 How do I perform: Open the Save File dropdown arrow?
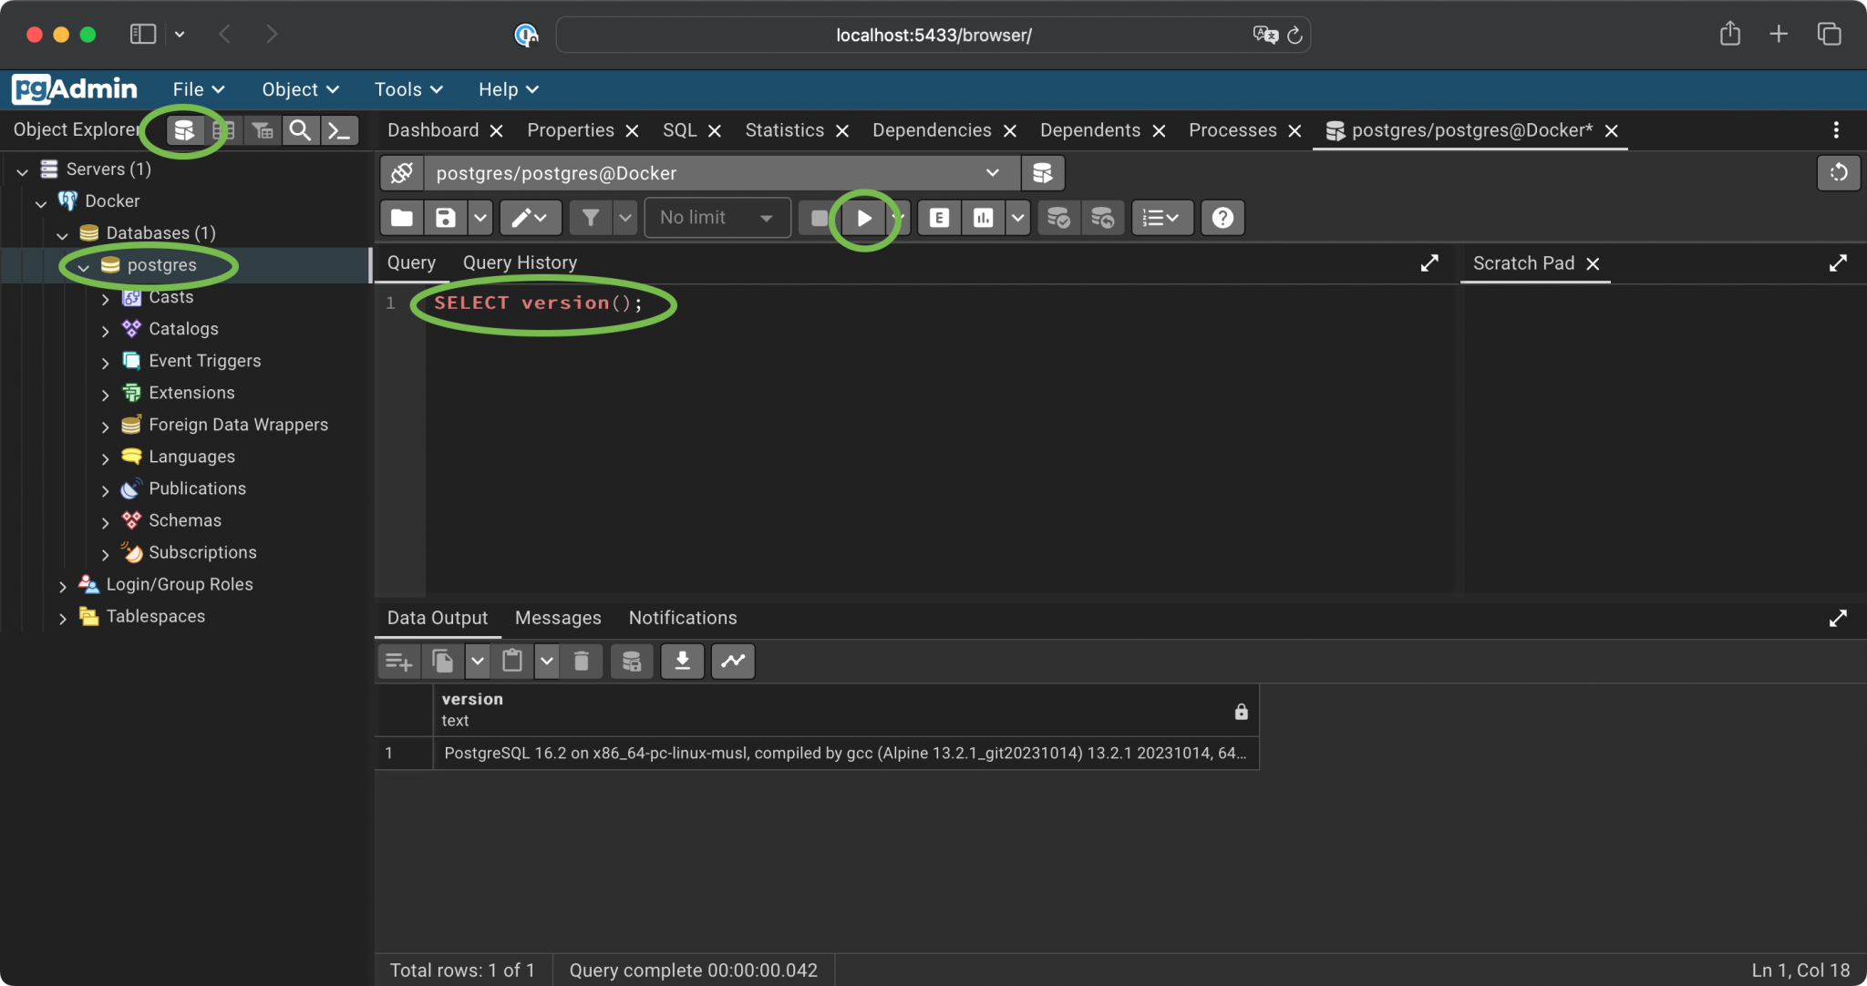point(480,218)
